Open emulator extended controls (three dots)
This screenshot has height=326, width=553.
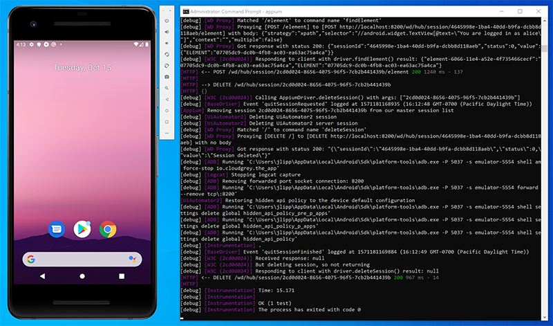(x=167, y=133)
